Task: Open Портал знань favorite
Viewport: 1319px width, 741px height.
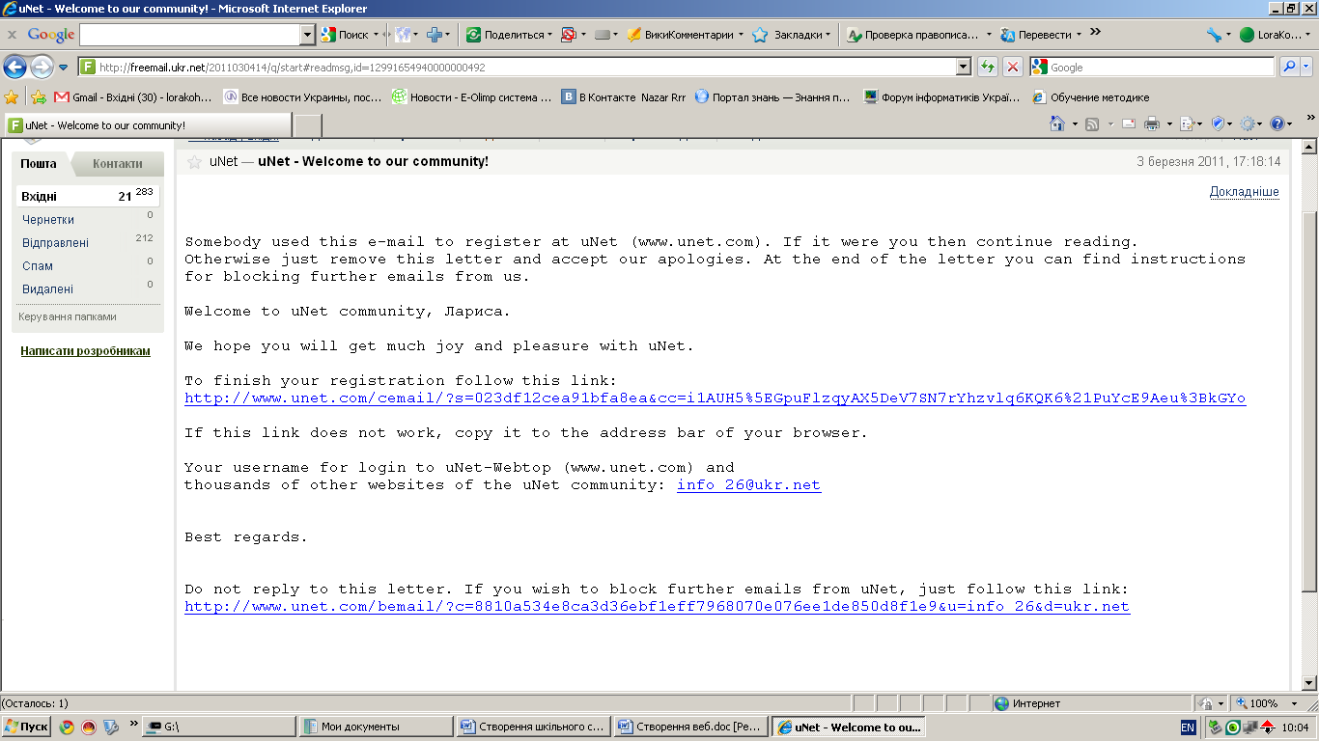Action: [772, 96]
